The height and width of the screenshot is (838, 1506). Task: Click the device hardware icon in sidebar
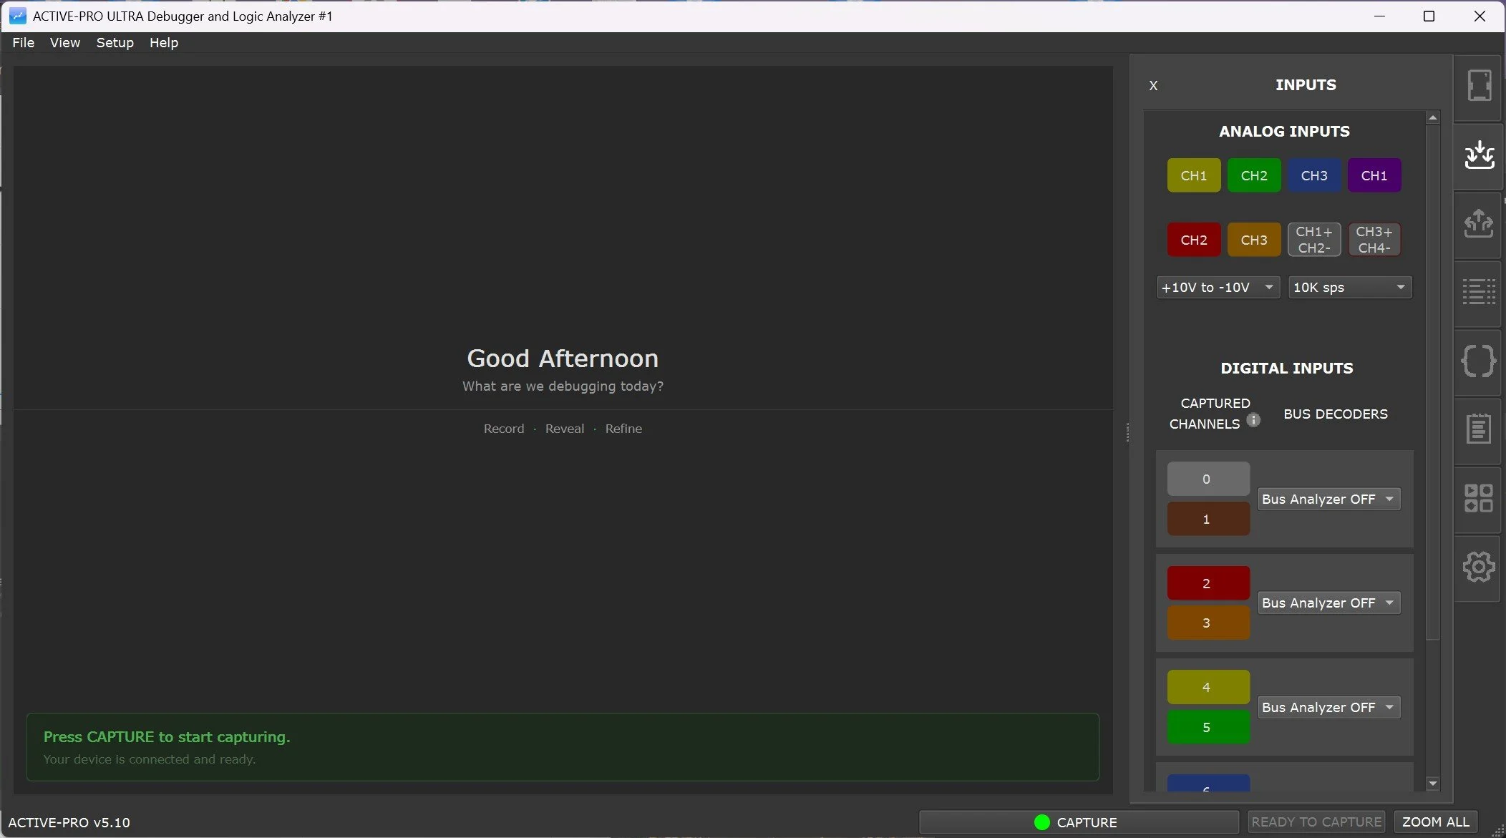(x=1479, y=86)
